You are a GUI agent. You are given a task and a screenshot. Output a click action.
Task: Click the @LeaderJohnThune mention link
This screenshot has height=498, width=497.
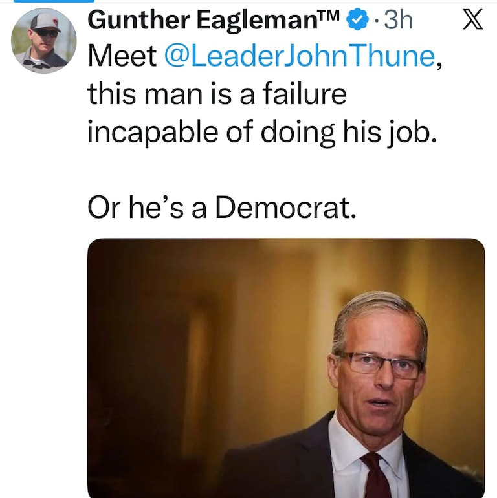click(x=300, y=56)
